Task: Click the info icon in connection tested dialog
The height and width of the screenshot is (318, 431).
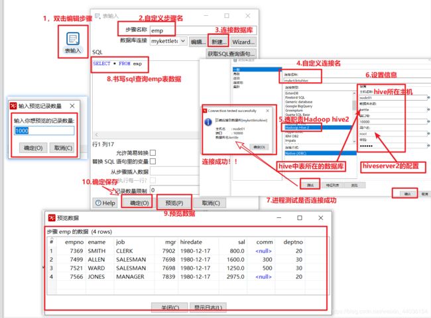Action: (x=208, y=122)
